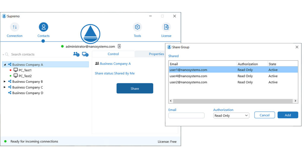Switch to the Control tab
This screenshot has height=159, width=304.
coord(113,54)
